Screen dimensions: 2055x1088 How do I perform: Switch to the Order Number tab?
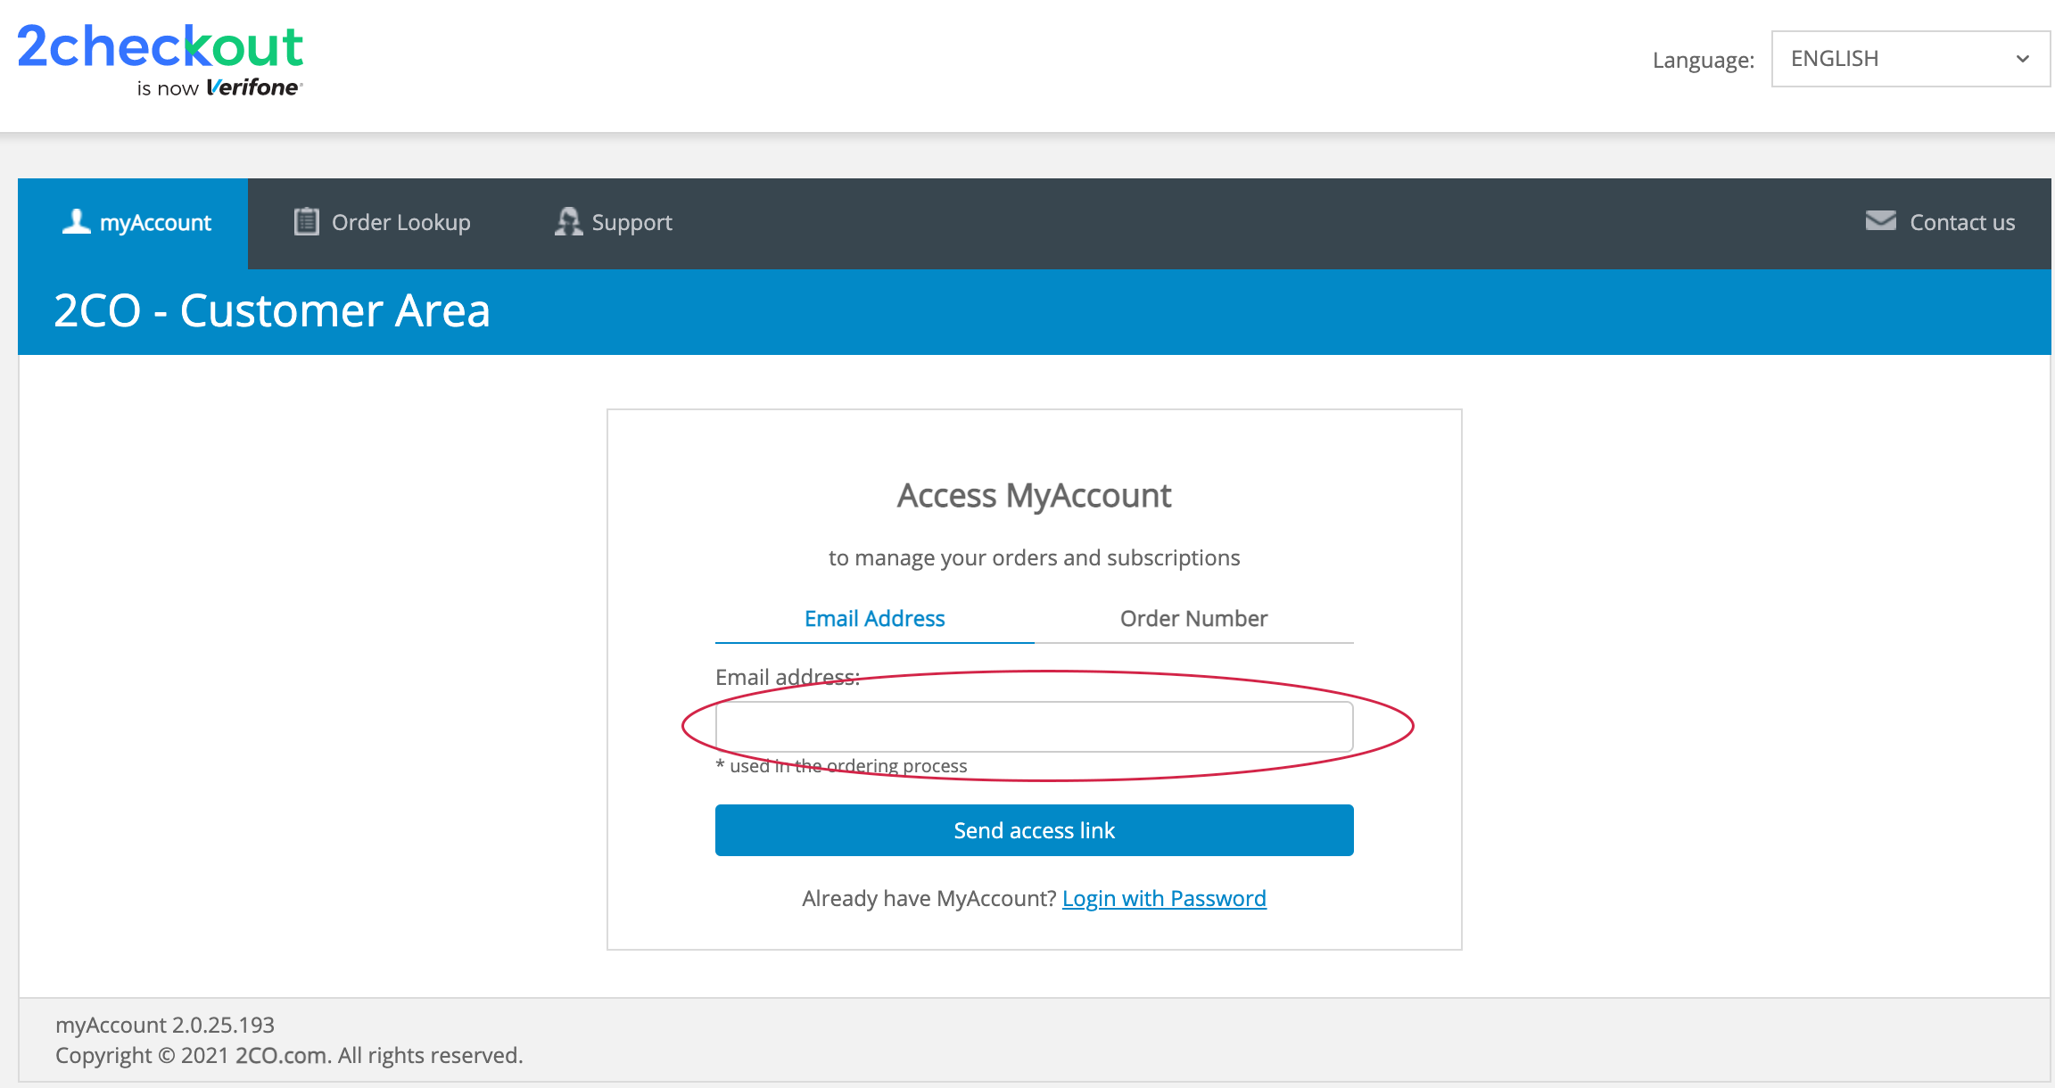1193,618
